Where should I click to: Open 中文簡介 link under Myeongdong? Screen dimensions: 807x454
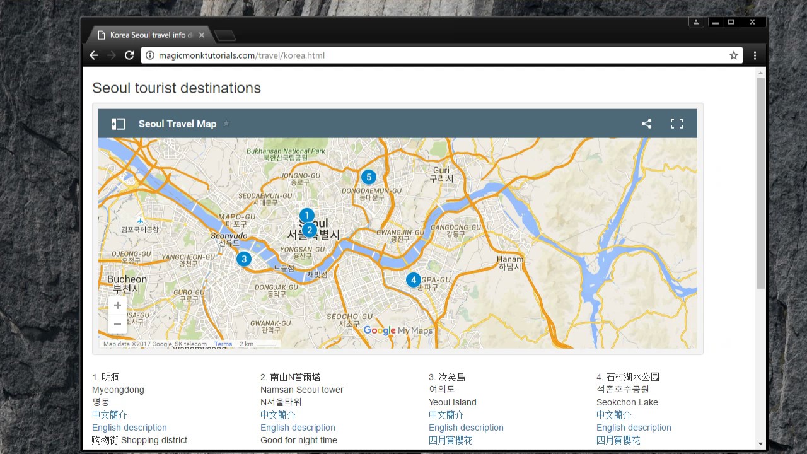pos(110,415)
